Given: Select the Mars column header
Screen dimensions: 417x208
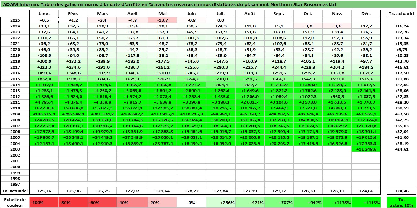Looking at the screenshot, I should 102,14.
